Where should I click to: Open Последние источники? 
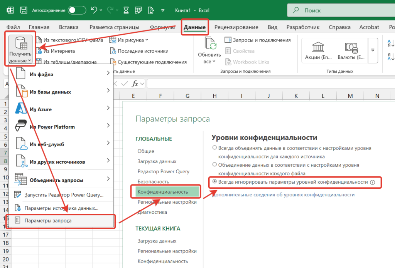139,51
